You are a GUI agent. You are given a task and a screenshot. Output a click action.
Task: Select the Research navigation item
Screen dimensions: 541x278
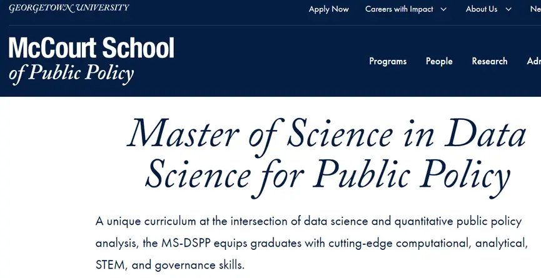(x=490, y=61)
